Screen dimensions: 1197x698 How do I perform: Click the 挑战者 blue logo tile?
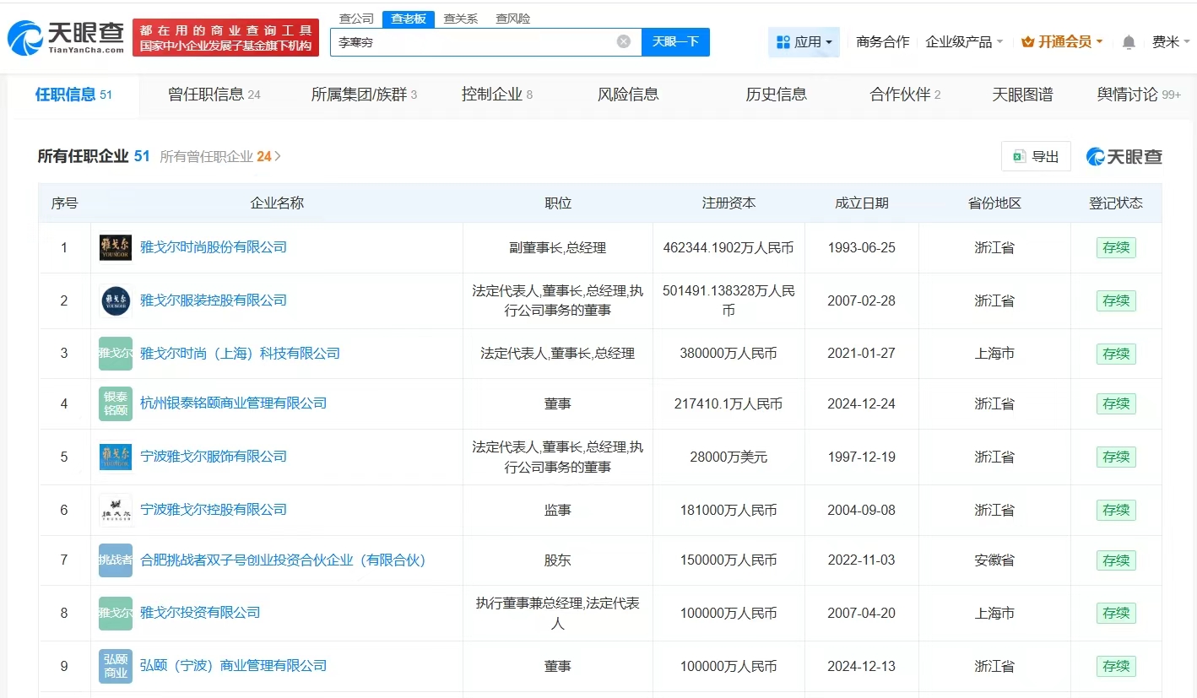[x=116, y=560]
